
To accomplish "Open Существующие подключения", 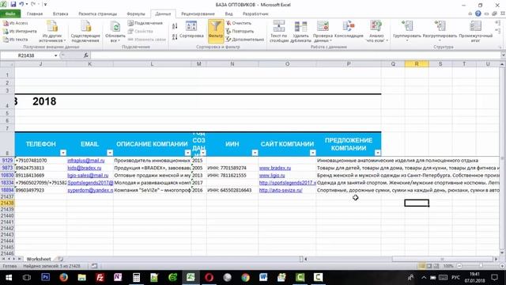I will tap(85, 31).
